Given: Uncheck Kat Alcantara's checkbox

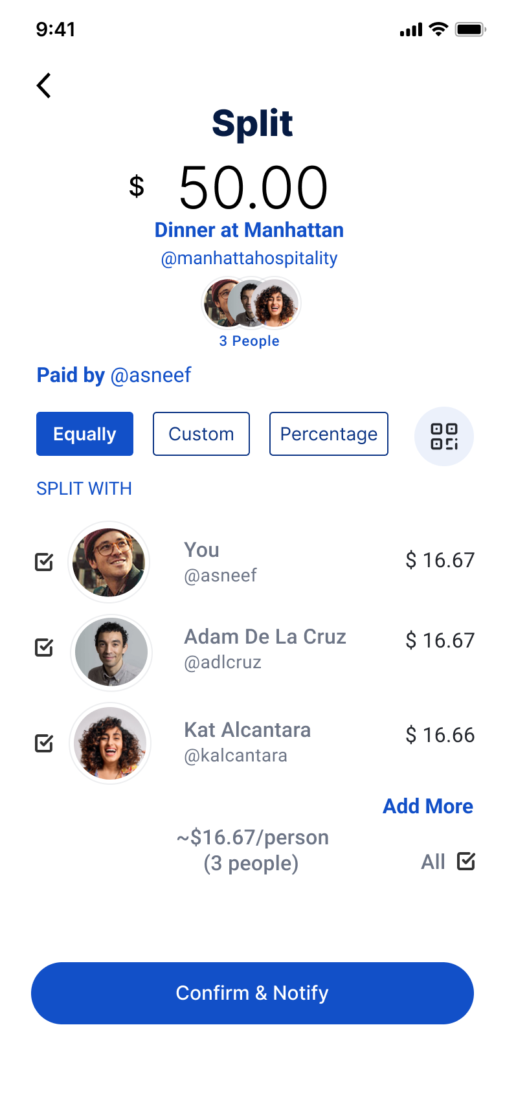Looking at the screenshot, I should [44, 743].
